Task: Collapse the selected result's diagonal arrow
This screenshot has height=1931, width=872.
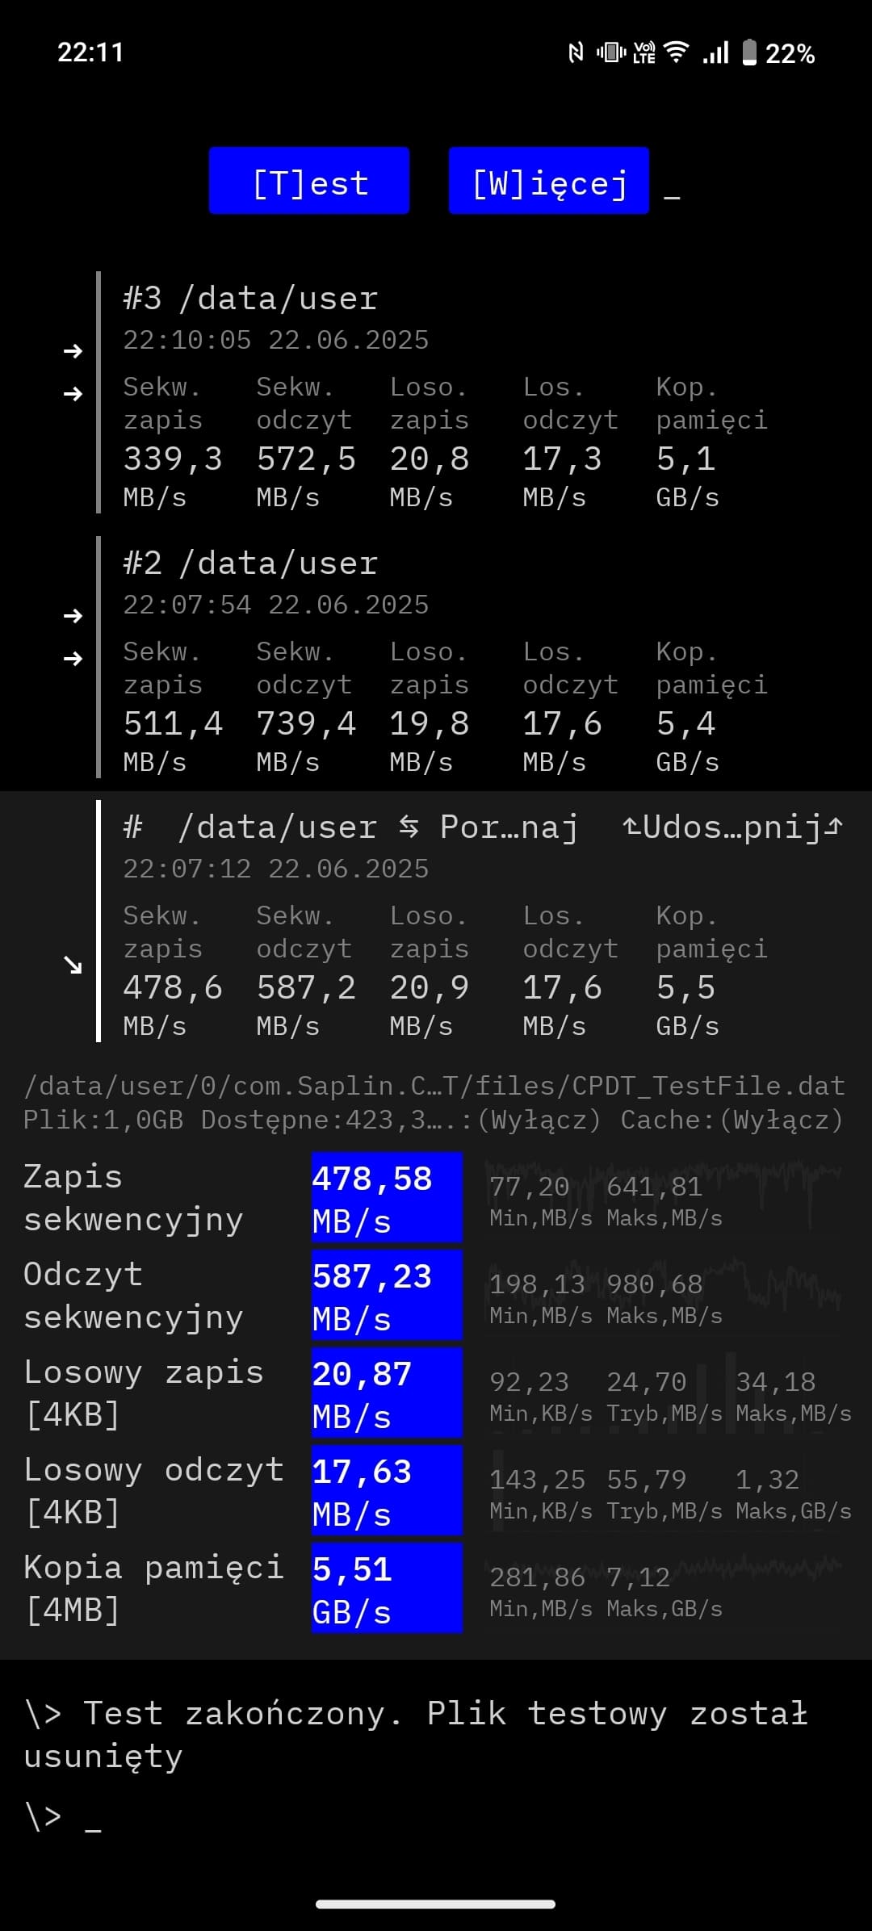Action: (x=73, y=965)
